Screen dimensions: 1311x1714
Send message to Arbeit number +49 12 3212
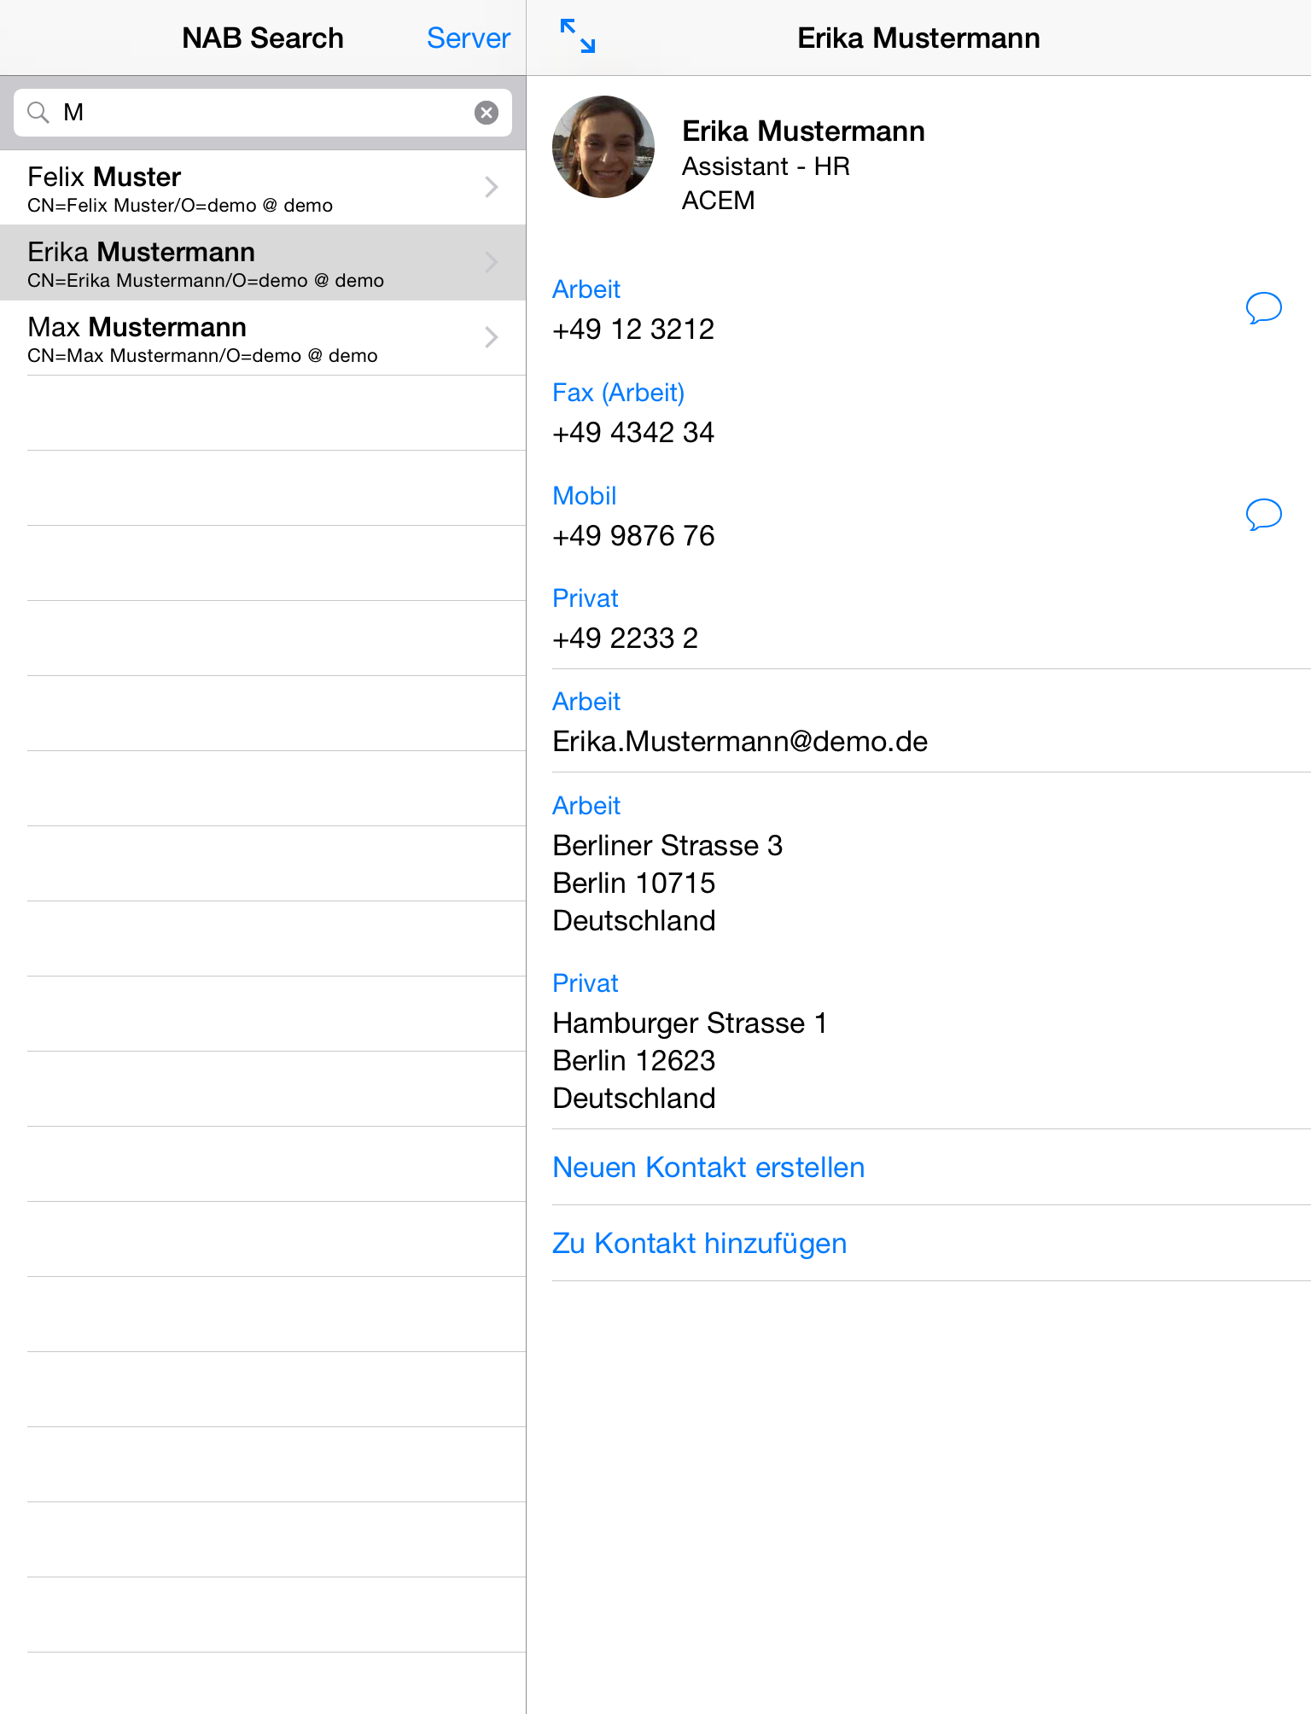coord(1264,308)
